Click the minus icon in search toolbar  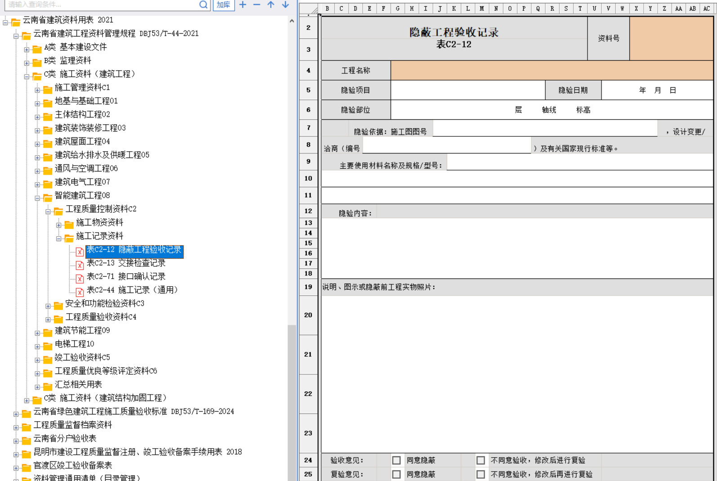point(257,4)
